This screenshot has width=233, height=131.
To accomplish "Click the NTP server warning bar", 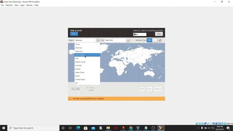I will click(x=116, y=99).
